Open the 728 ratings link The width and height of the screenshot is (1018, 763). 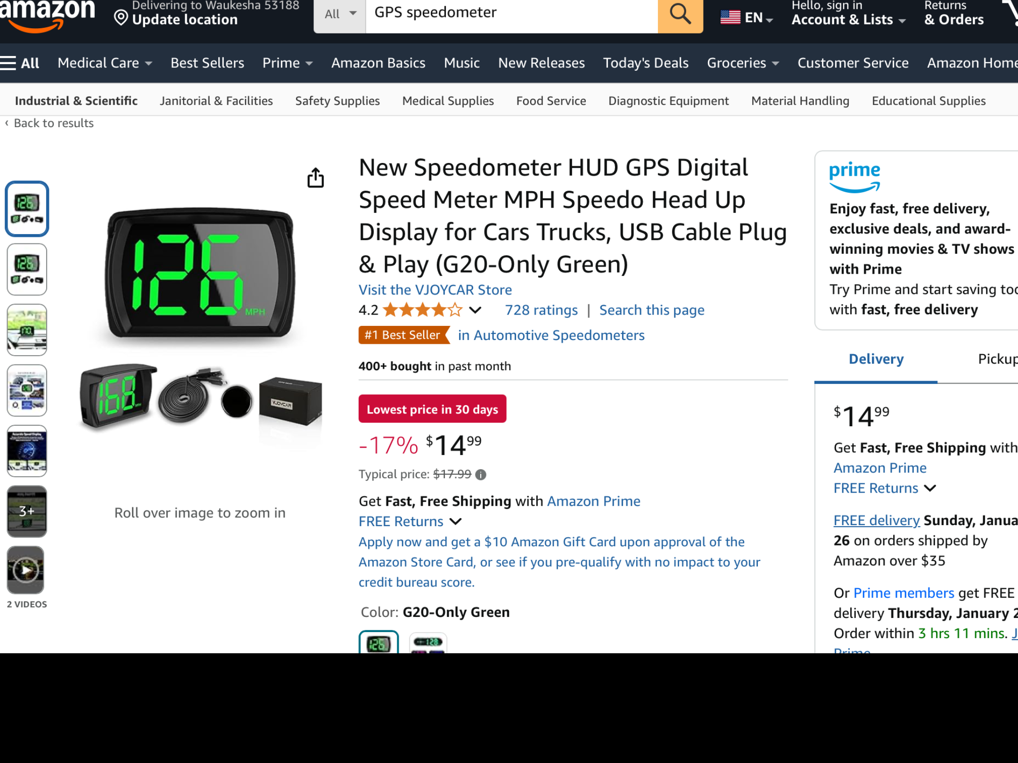click(541, 310)
